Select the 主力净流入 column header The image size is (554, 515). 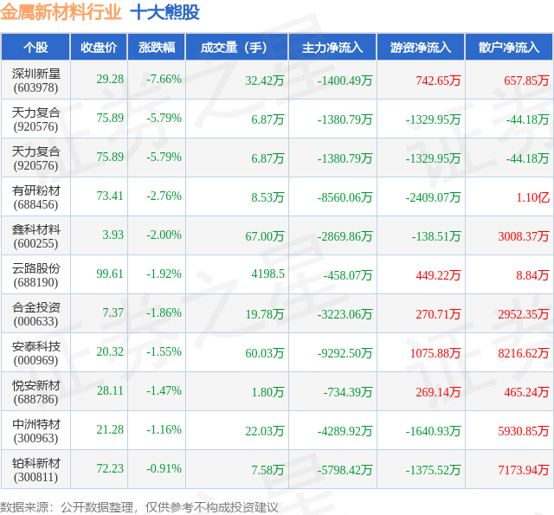(332, 47)
